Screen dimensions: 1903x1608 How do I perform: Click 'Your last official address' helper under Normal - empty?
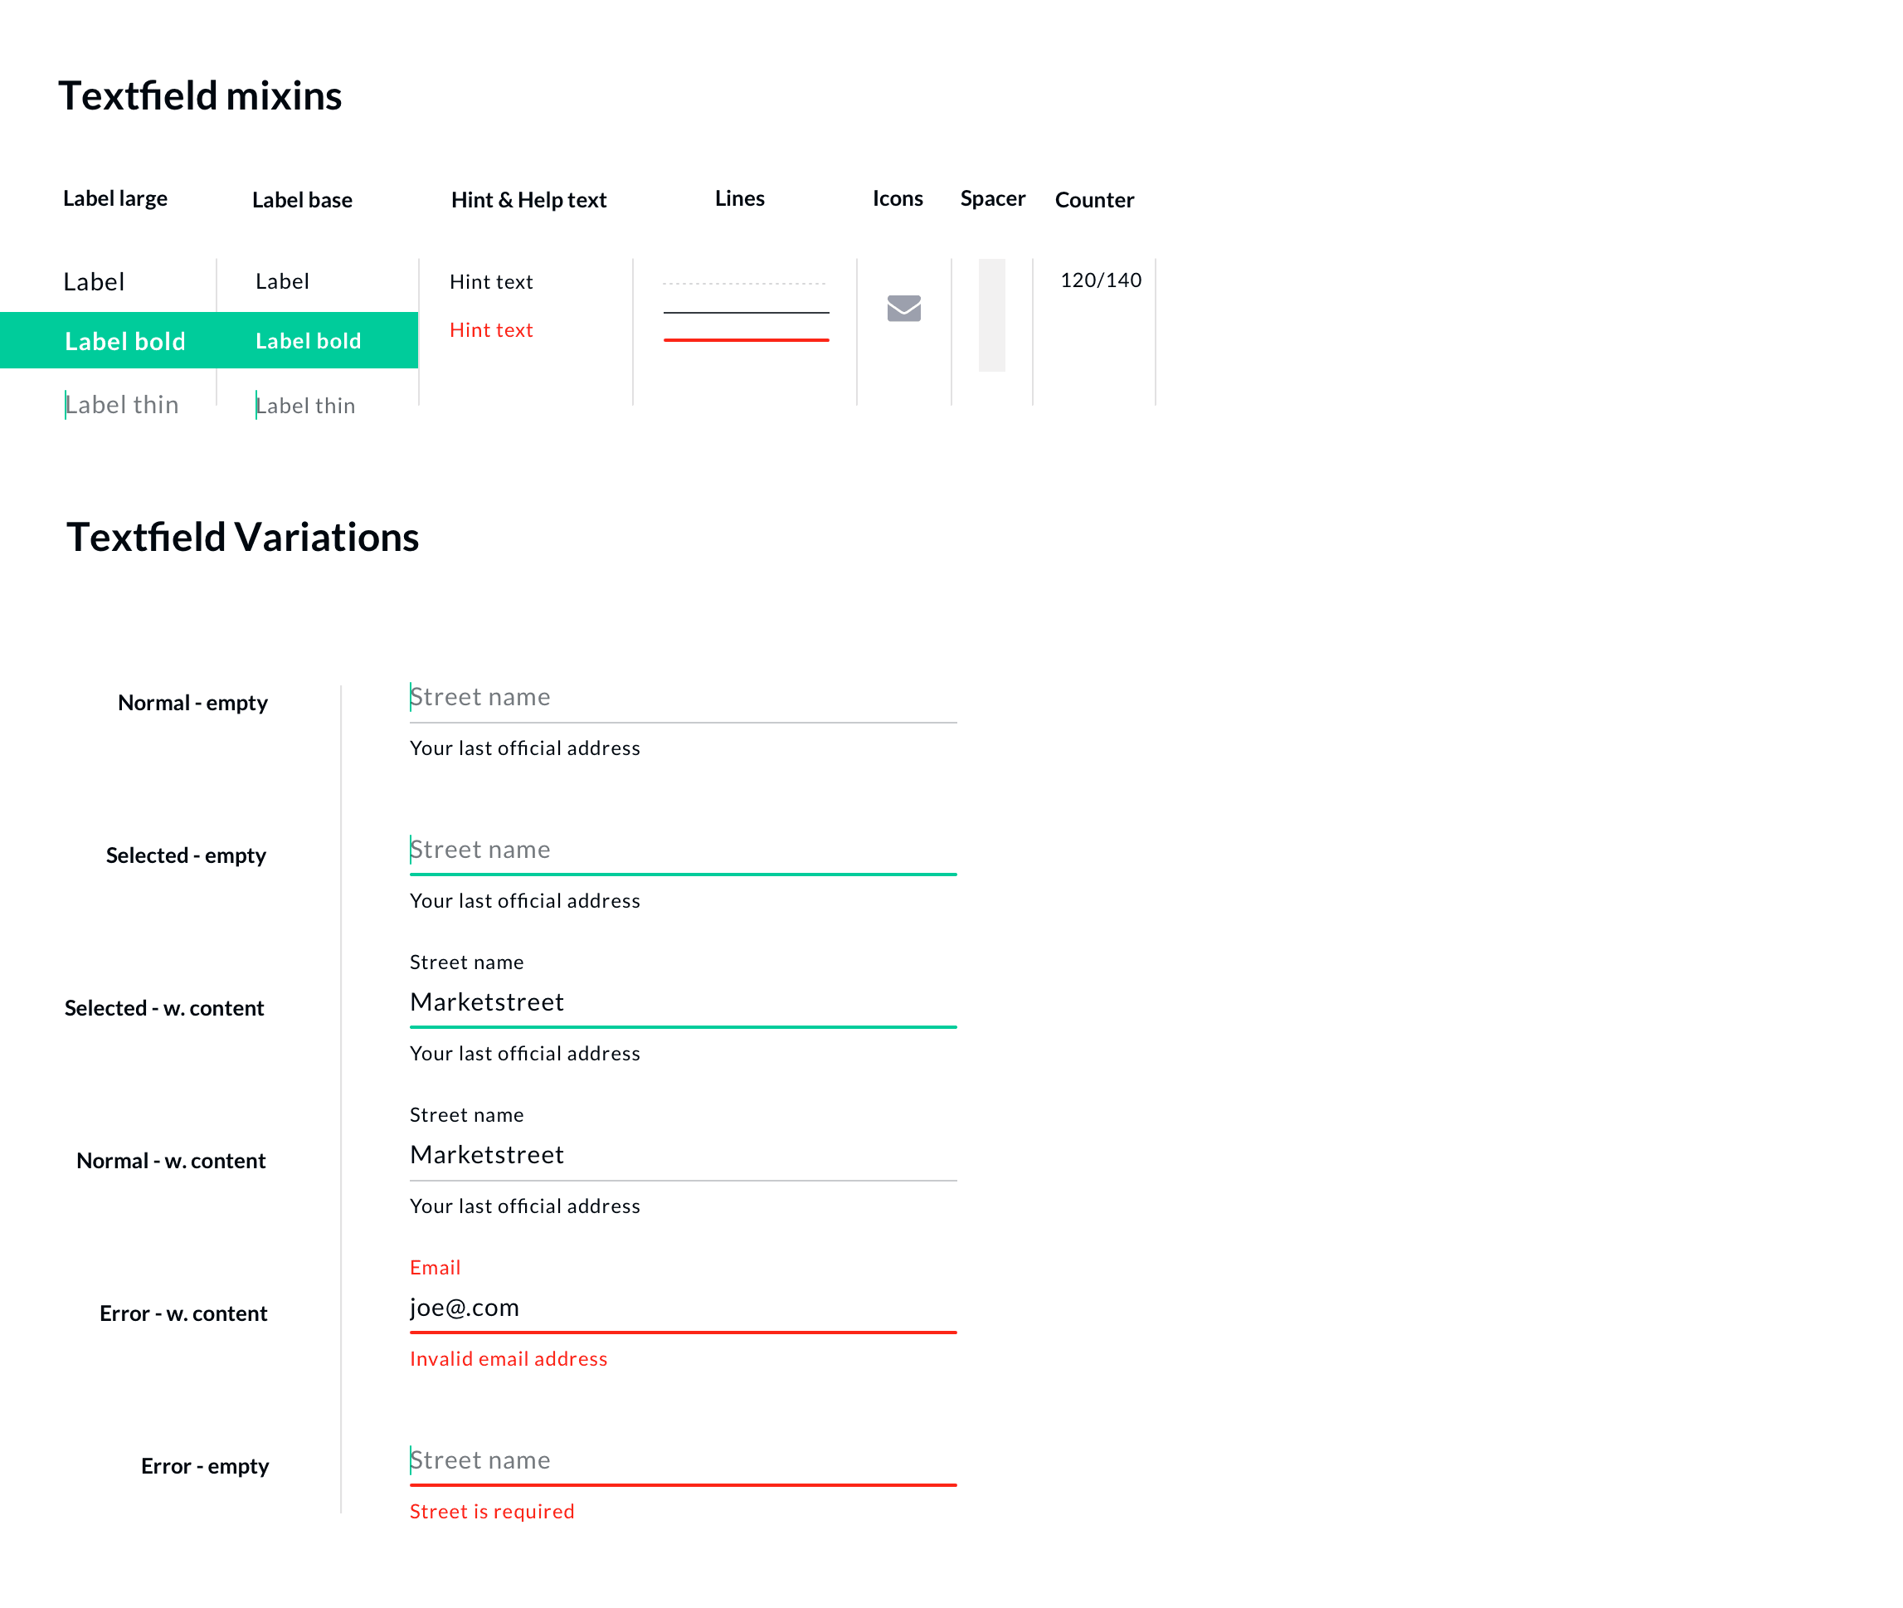pos(525,748)
